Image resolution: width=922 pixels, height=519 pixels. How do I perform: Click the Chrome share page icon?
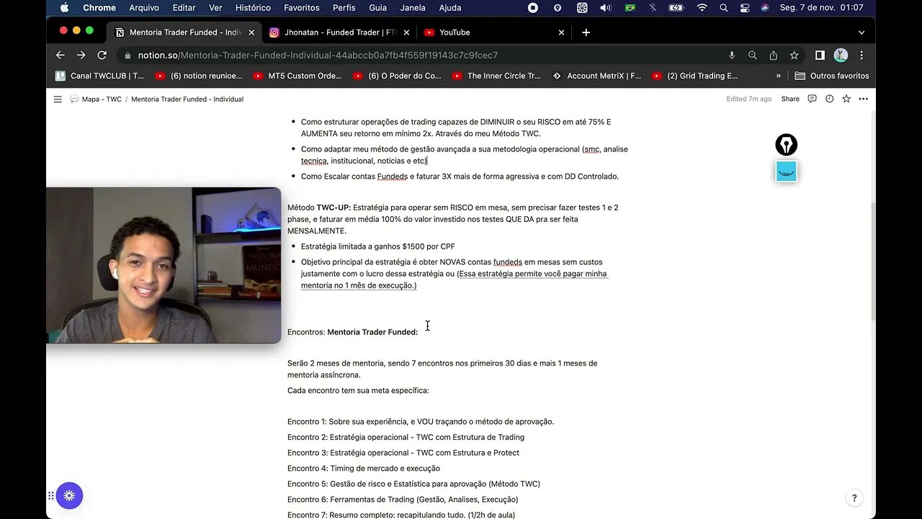773,55
